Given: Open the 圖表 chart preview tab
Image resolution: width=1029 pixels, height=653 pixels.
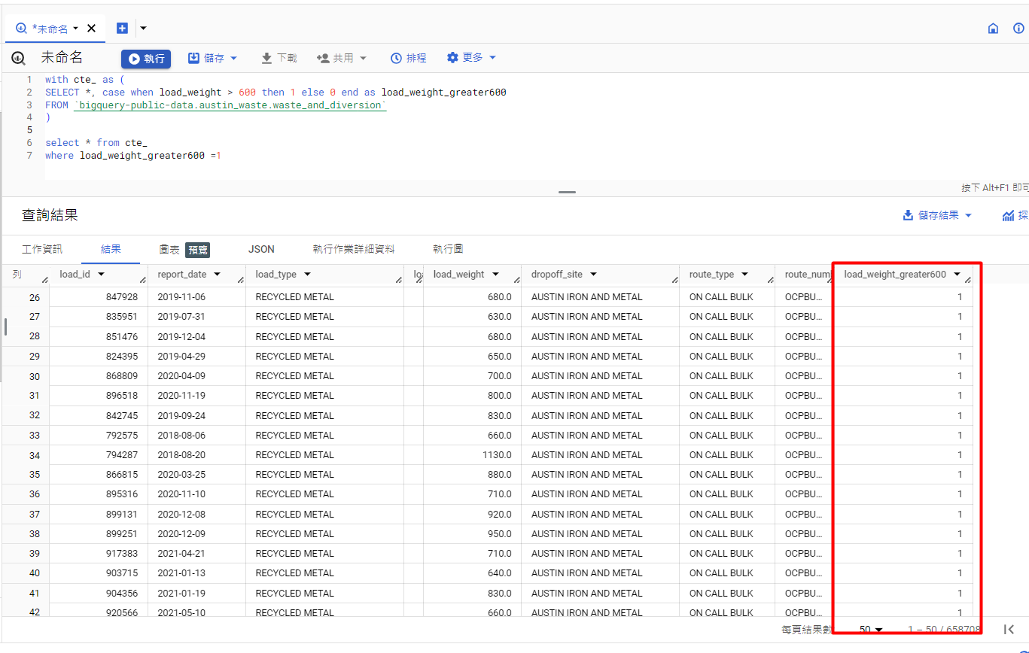Looking at the screenshot, I should click(x=184, y=249).
